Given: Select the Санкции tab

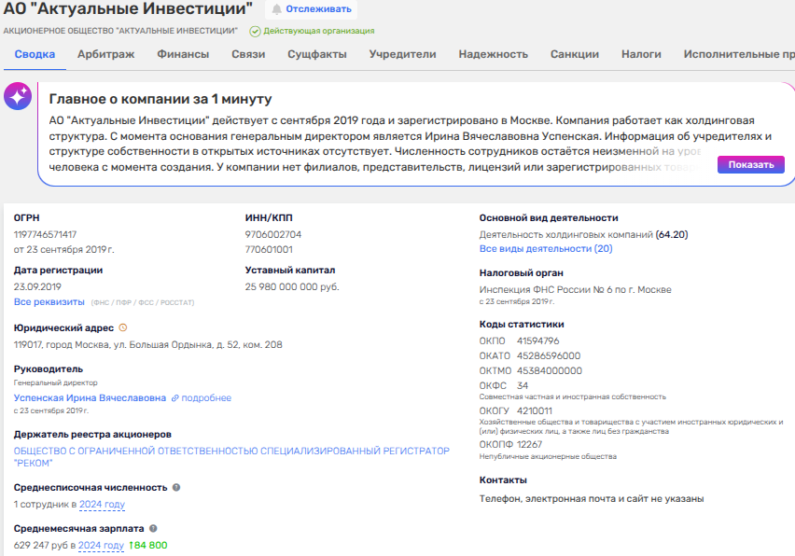Looking at the screenshot, I should pos(575,54).
